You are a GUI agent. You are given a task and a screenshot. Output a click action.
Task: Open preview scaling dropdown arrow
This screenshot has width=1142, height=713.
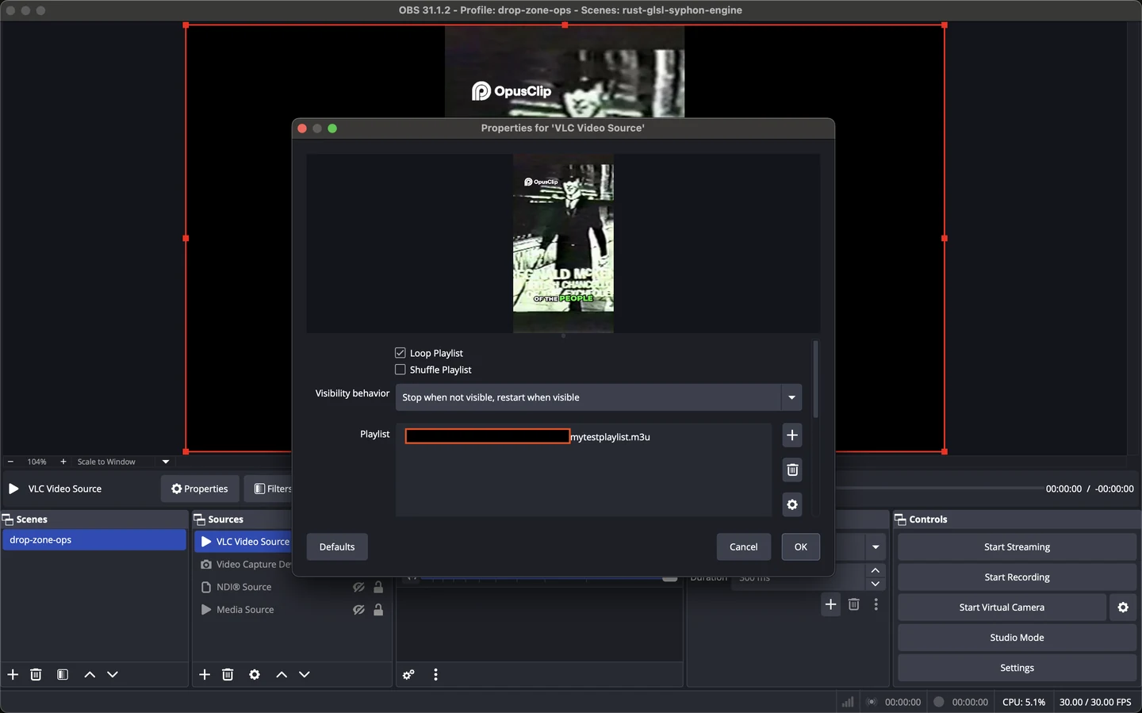(x=166, y=462)
